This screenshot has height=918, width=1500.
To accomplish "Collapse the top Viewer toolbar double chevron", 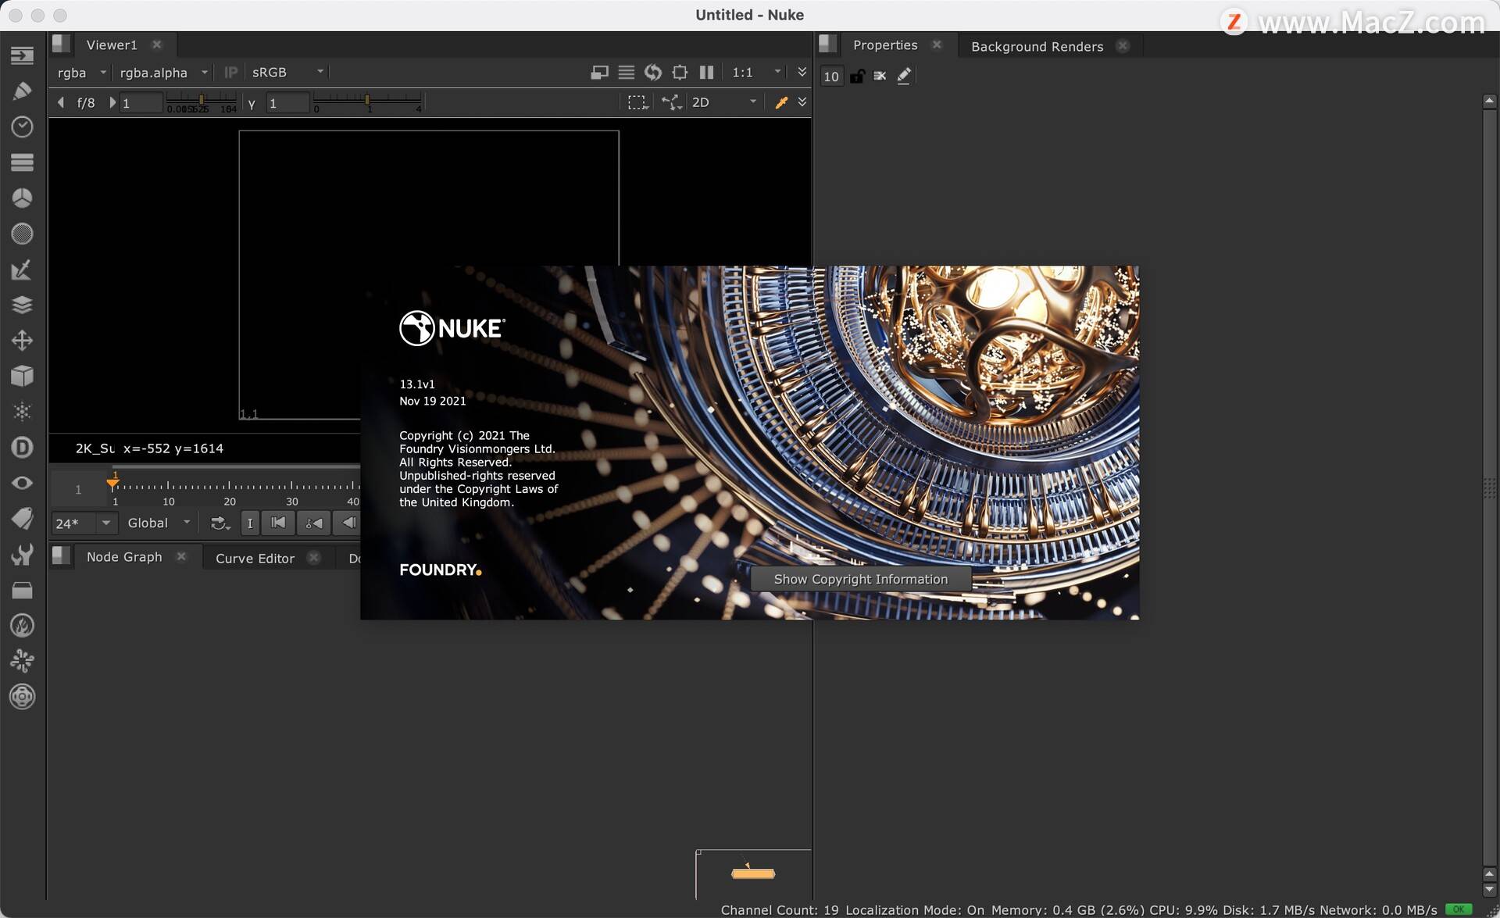I will coord(802,72).
